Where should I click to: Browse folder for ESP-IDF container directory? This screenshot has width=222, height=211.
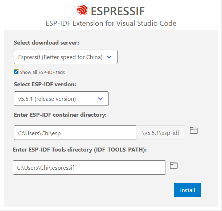194,131
